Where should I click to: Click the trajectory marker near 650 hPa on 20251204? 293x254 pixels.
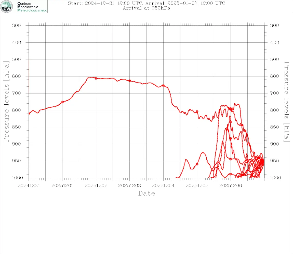[x=164, y=86]
